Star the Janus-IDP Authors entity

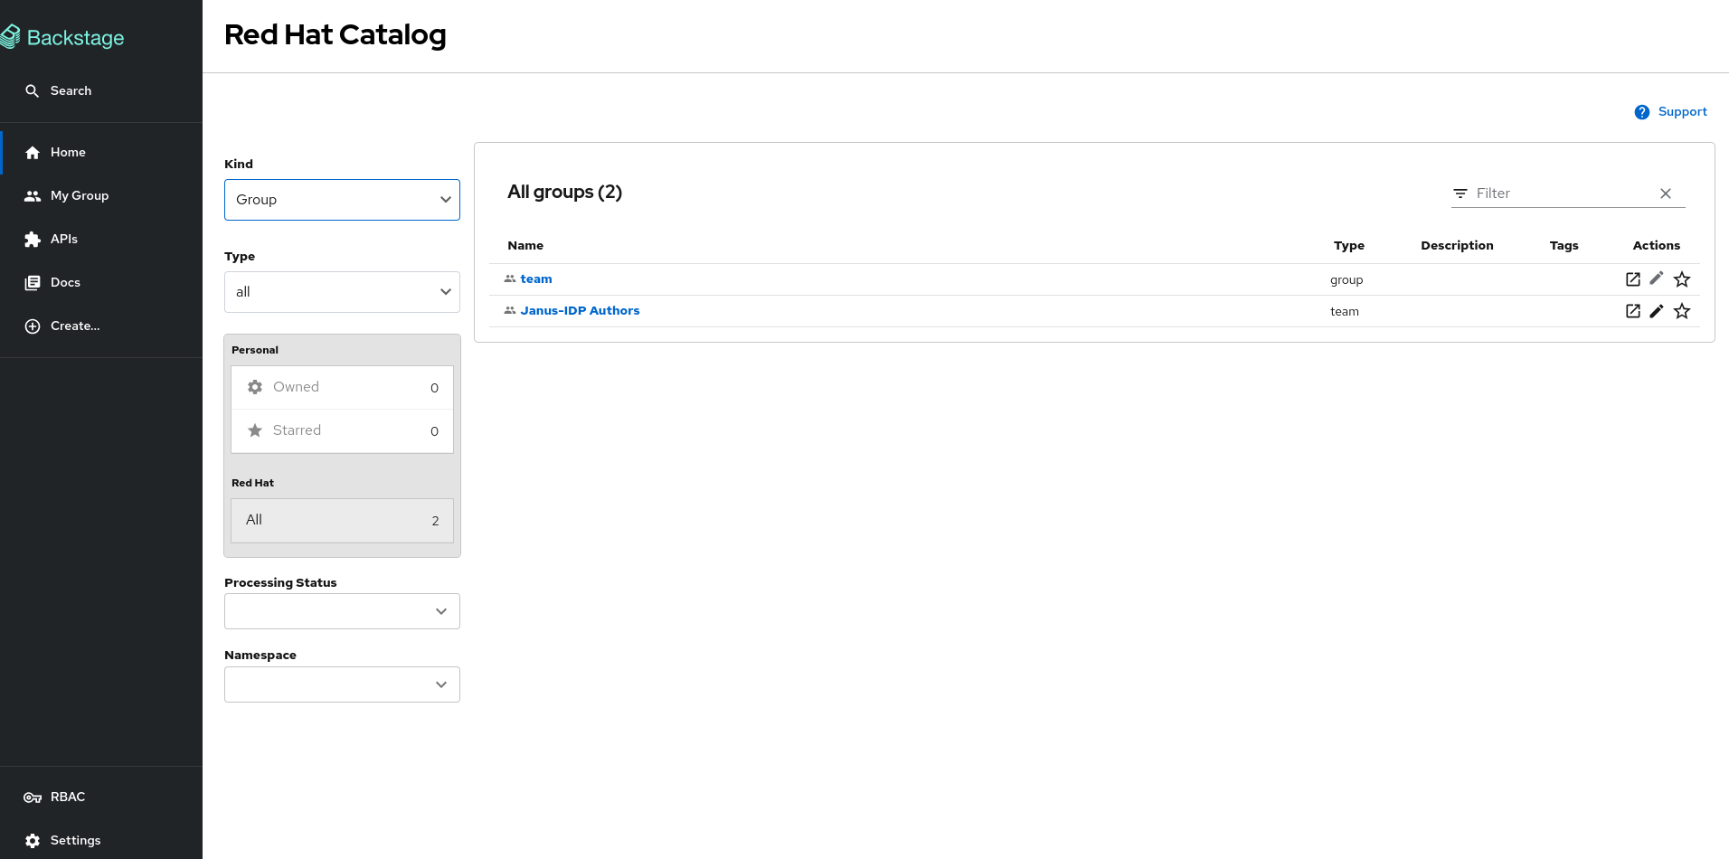(1681, 311)
